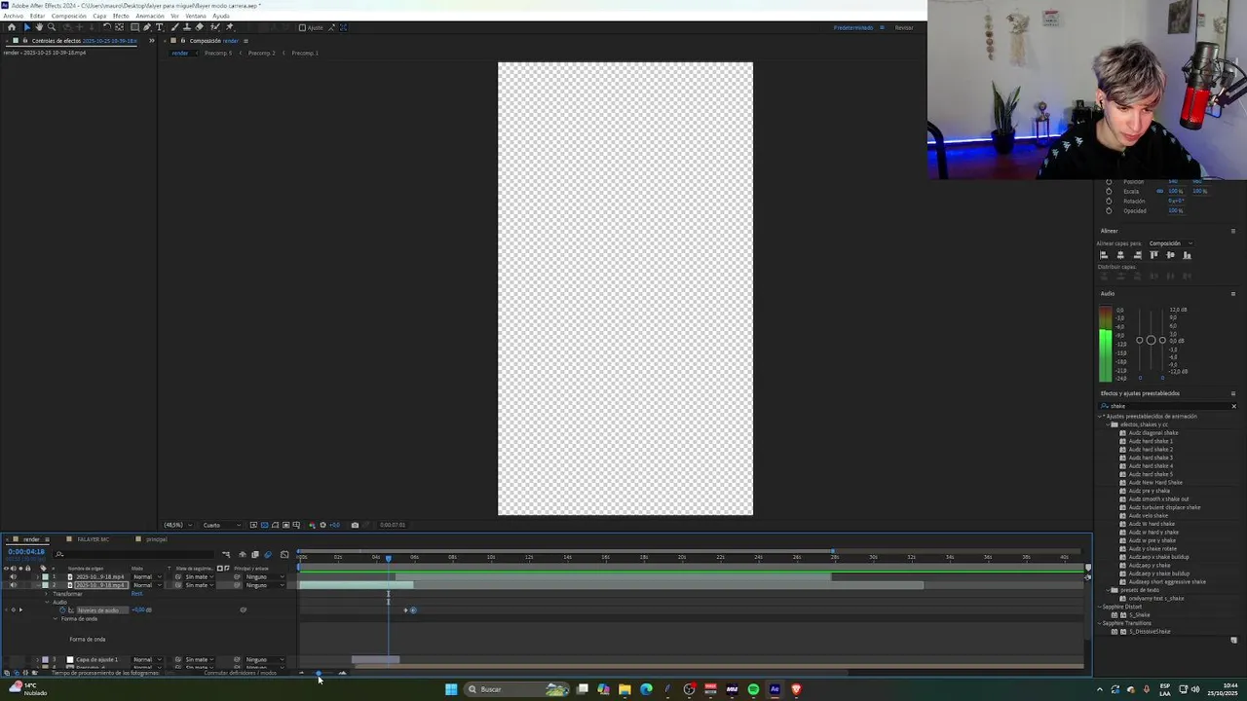The width and height of the screenshot is (1247, 701).
Task: Select the Zoom magnifier tool
Action: [x=52, y=27]
